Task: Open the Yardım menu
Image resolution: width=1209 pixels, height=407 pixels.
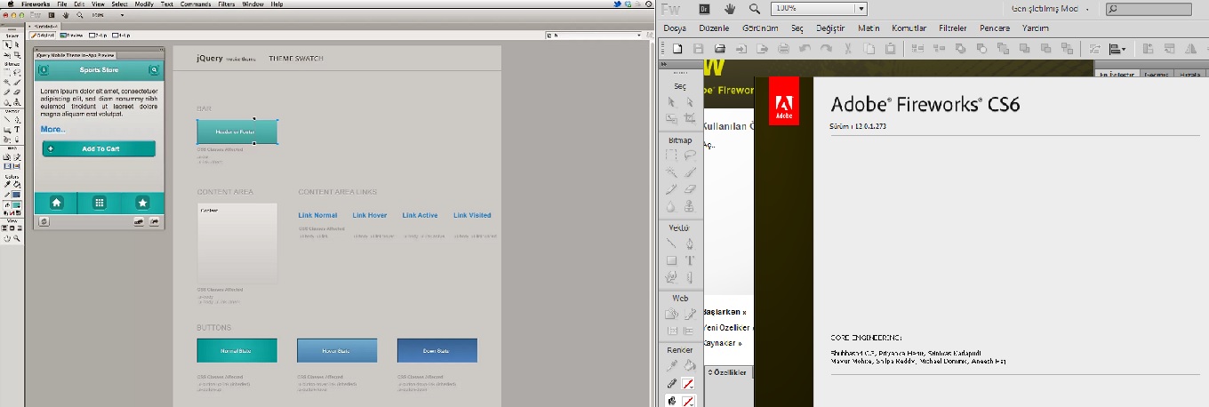Action: tap(1036, 28)
